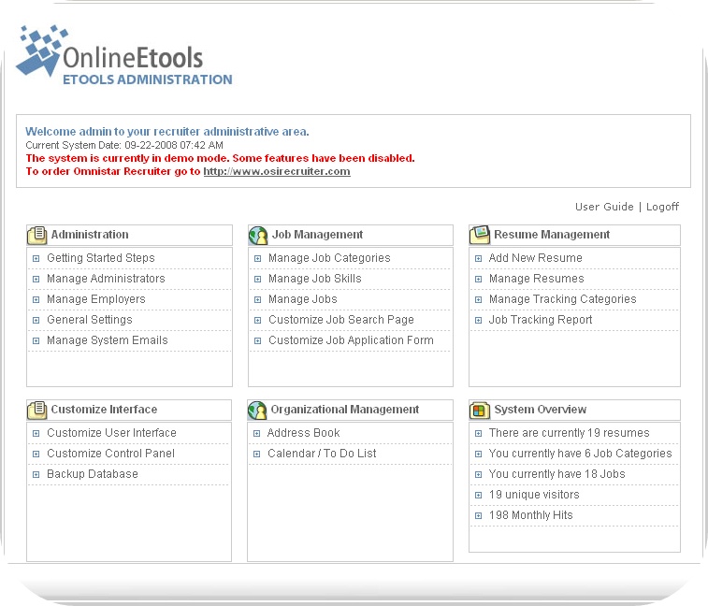Click plus icon beside General Settings
The height and width of the screenshot is (606, 708).
click(36, 321)
